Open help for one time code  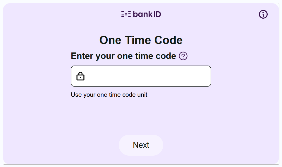click(x=183, y=56)
